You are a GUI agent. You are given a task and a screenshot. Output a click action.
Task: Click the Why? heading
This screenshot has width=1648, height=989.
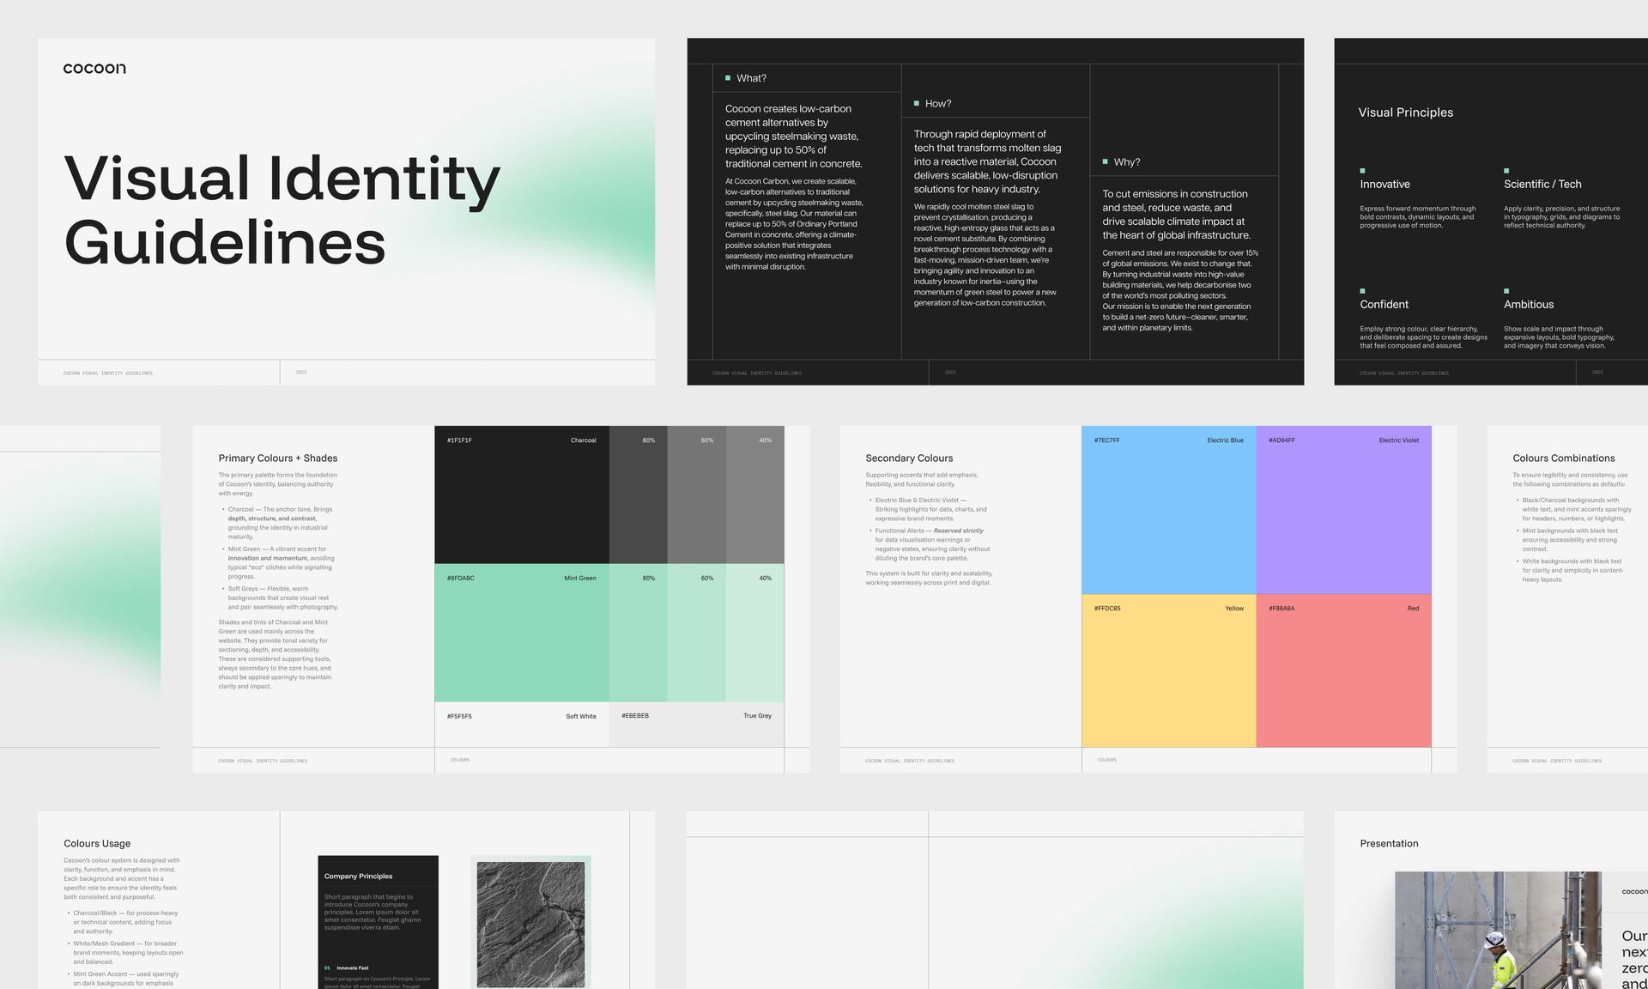[1127, 162]
